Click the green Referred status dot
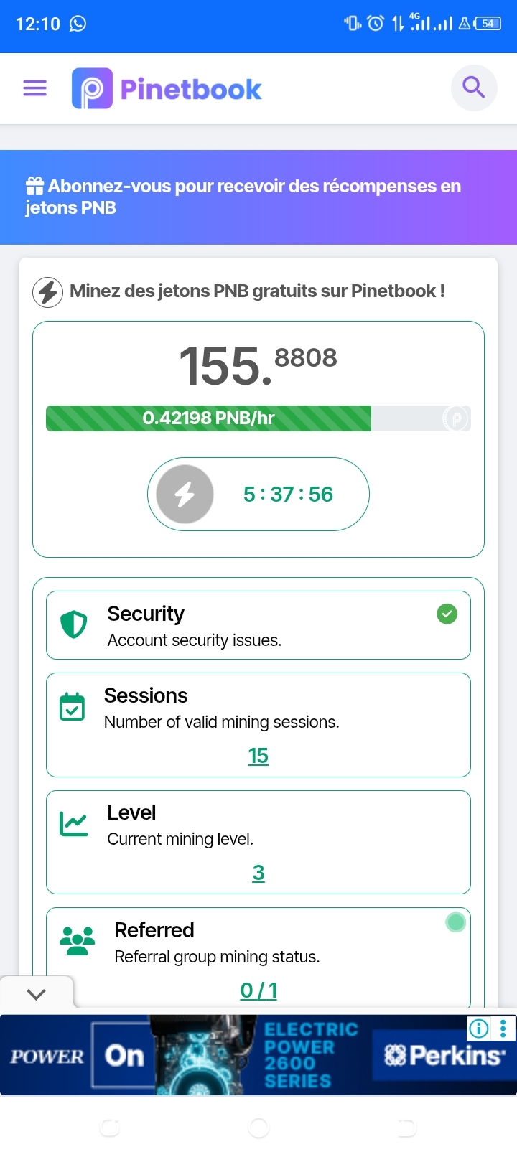This screenshot has width=517, height=1157. [x=456, y=922]
